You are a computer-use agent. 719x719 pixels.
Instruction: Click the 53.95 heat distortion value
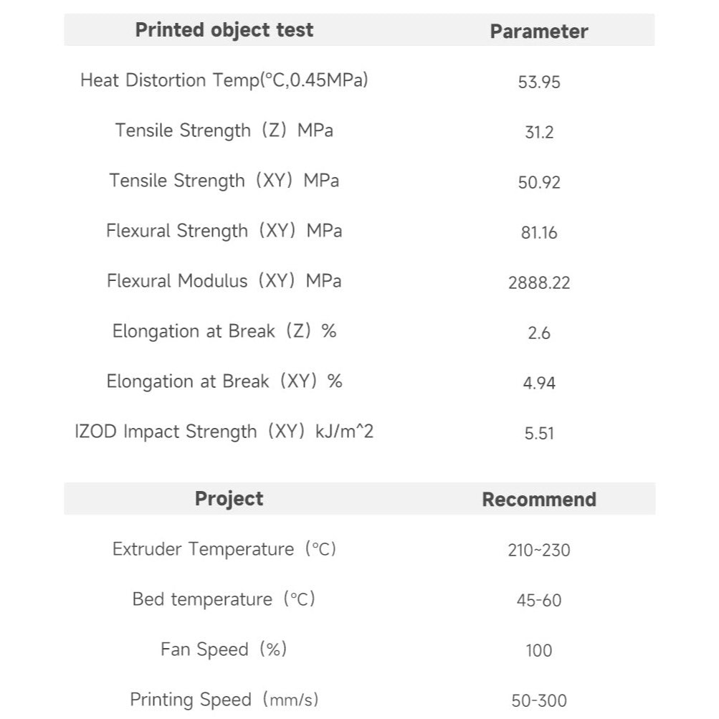(539, 82)
